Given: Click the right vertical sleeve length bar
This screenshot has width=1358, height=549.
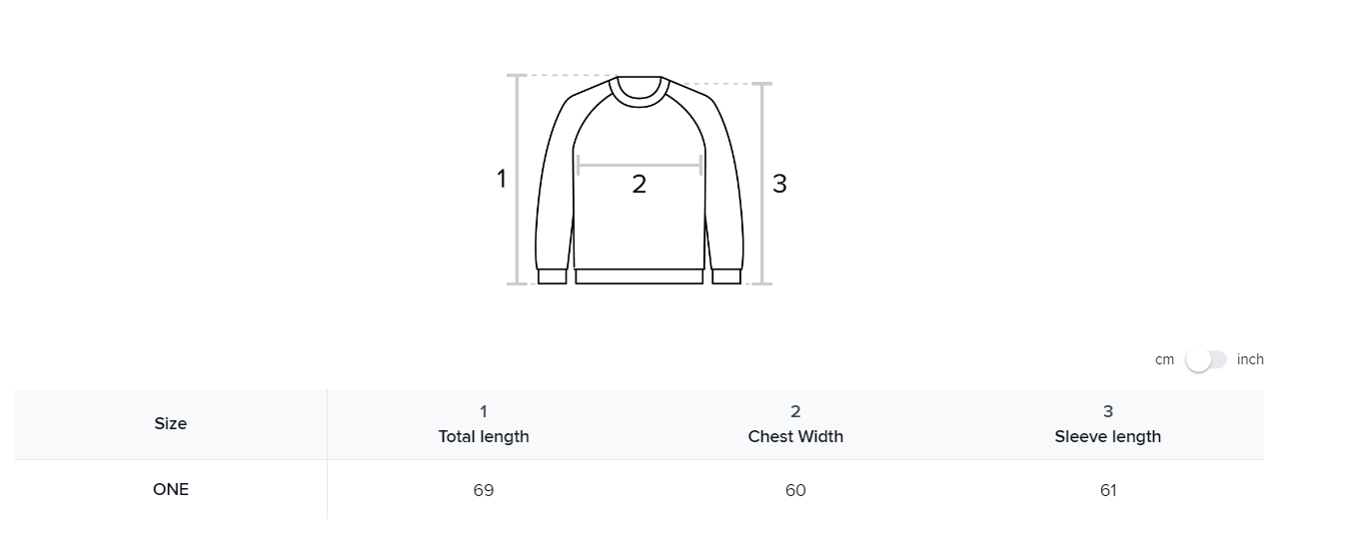Looking at the screenshot, I should (x=763, y=184).
